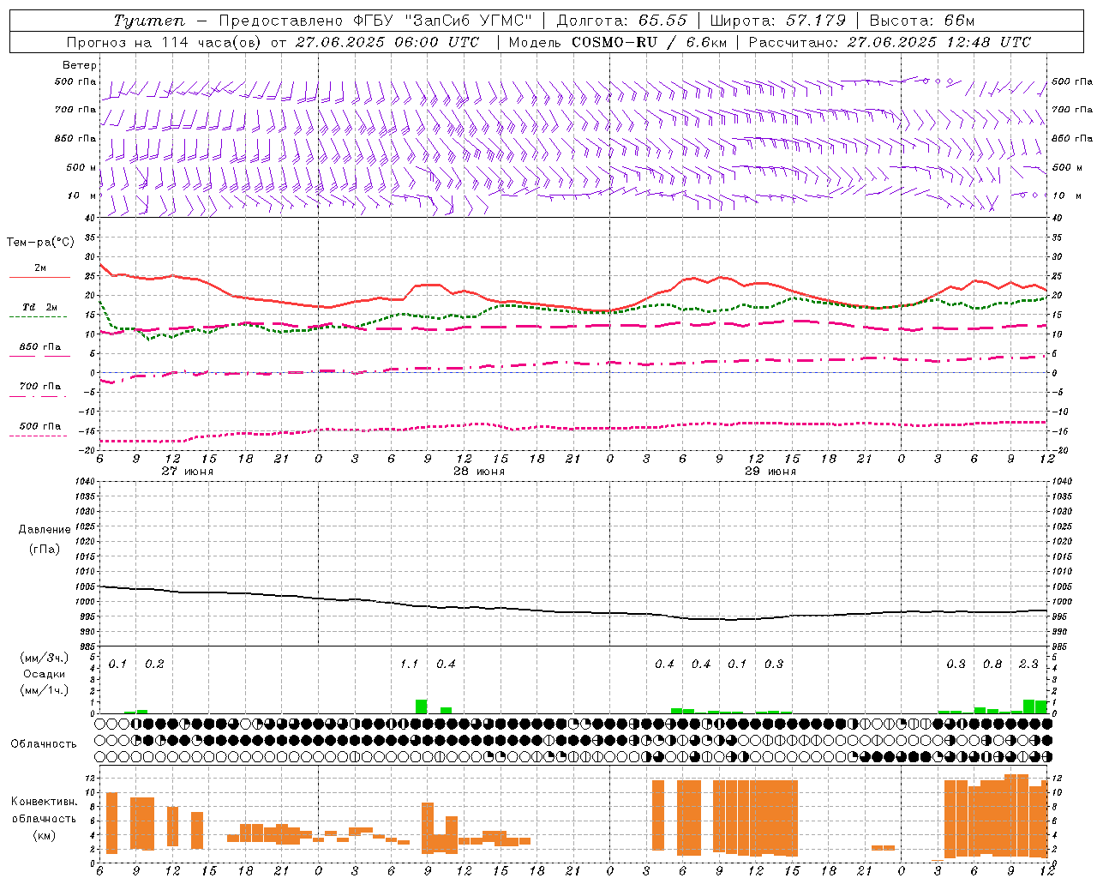Click "500 гПа" in the temperature legend

[x=39, y=426]
